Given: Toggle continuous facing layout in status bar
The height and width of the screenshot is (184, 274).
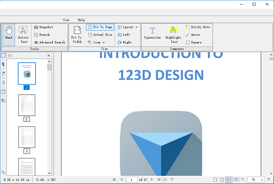Looking at the screenshot, I should point(236,179).
